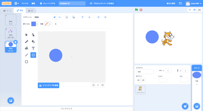Viewport: 203px width, 111px height.
Task: Hide the sprite with crossed-eye icon
Action: [143, 80]
